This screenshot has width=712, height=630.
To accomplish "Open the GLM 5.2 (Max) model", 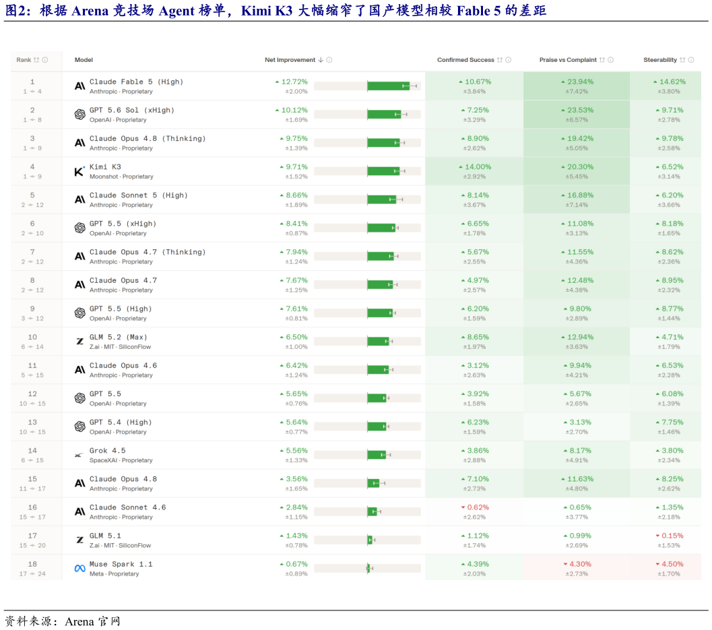I will coord(119,337).
